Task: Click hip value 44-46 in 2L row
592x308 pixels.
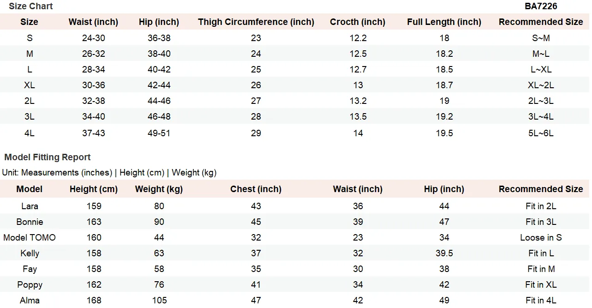Action: [159, 101]
